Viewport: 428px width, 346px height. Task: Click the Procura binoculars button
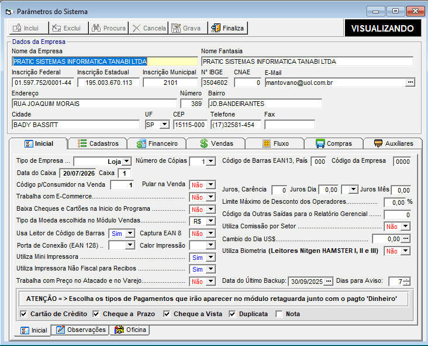click(108, 28)
